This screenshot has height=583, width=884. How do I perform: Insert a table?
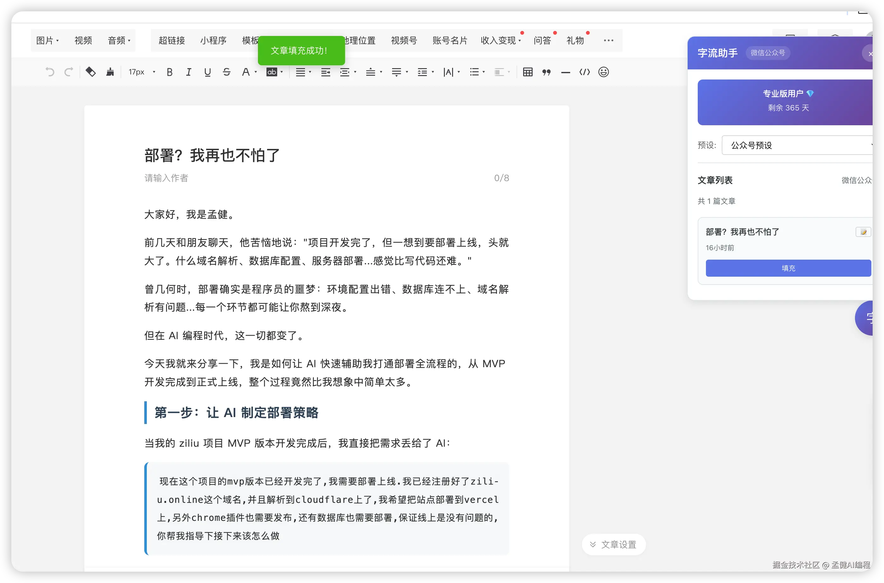[528, 72]
